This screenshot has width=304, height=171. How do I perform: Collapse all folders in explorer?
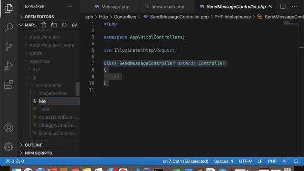pyautogui.click(x=74, y=25)
